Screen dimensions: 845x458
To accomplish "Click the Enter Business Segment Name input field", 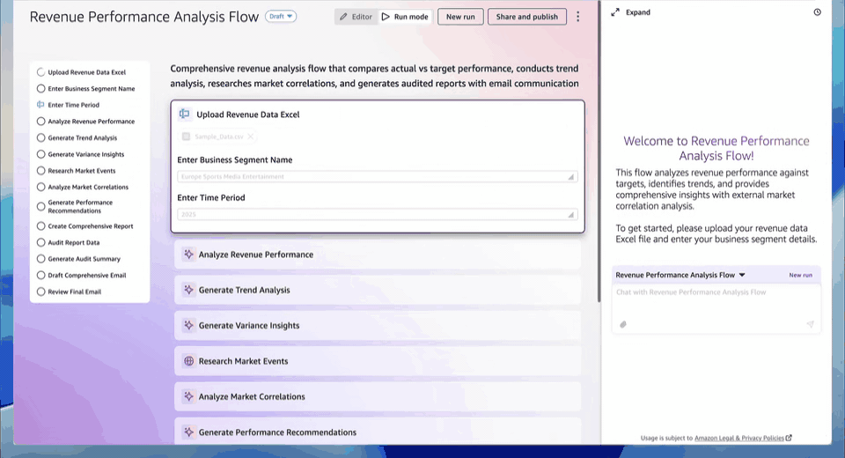I will pyautogui.click(x=378, y=176).
